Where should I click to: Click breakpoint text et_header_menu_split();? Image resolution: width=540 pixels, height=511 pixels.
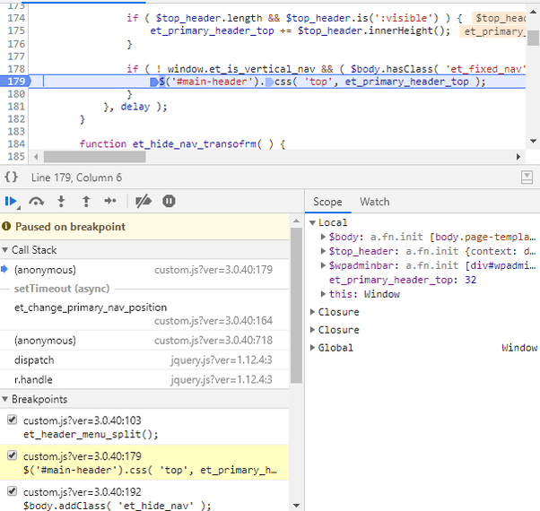point(91,434)
